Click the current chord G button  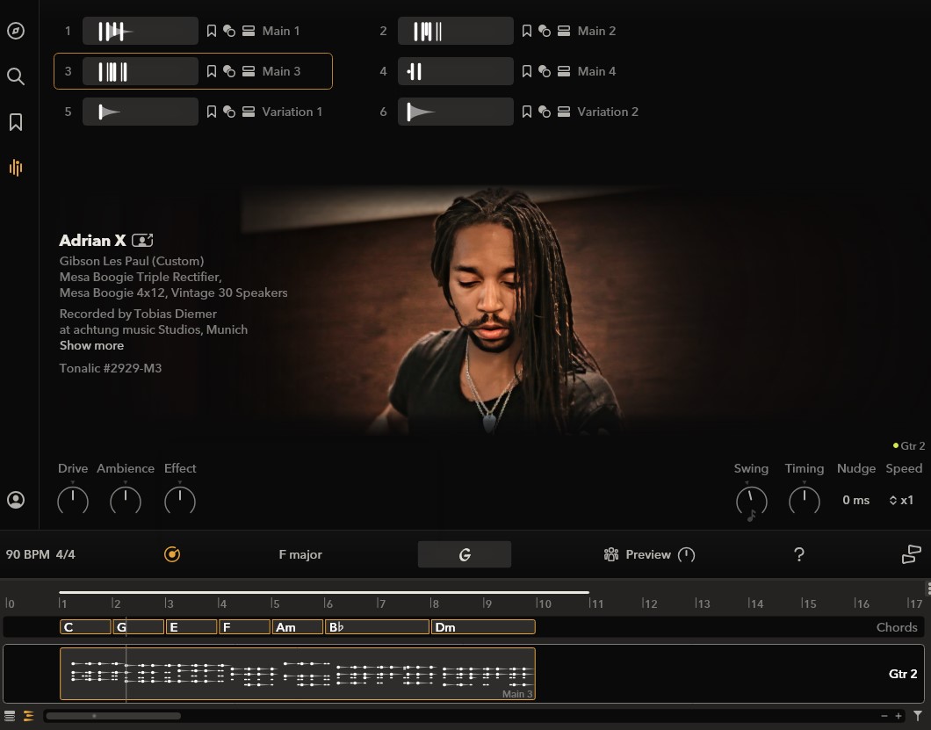(x=464, y=554)
